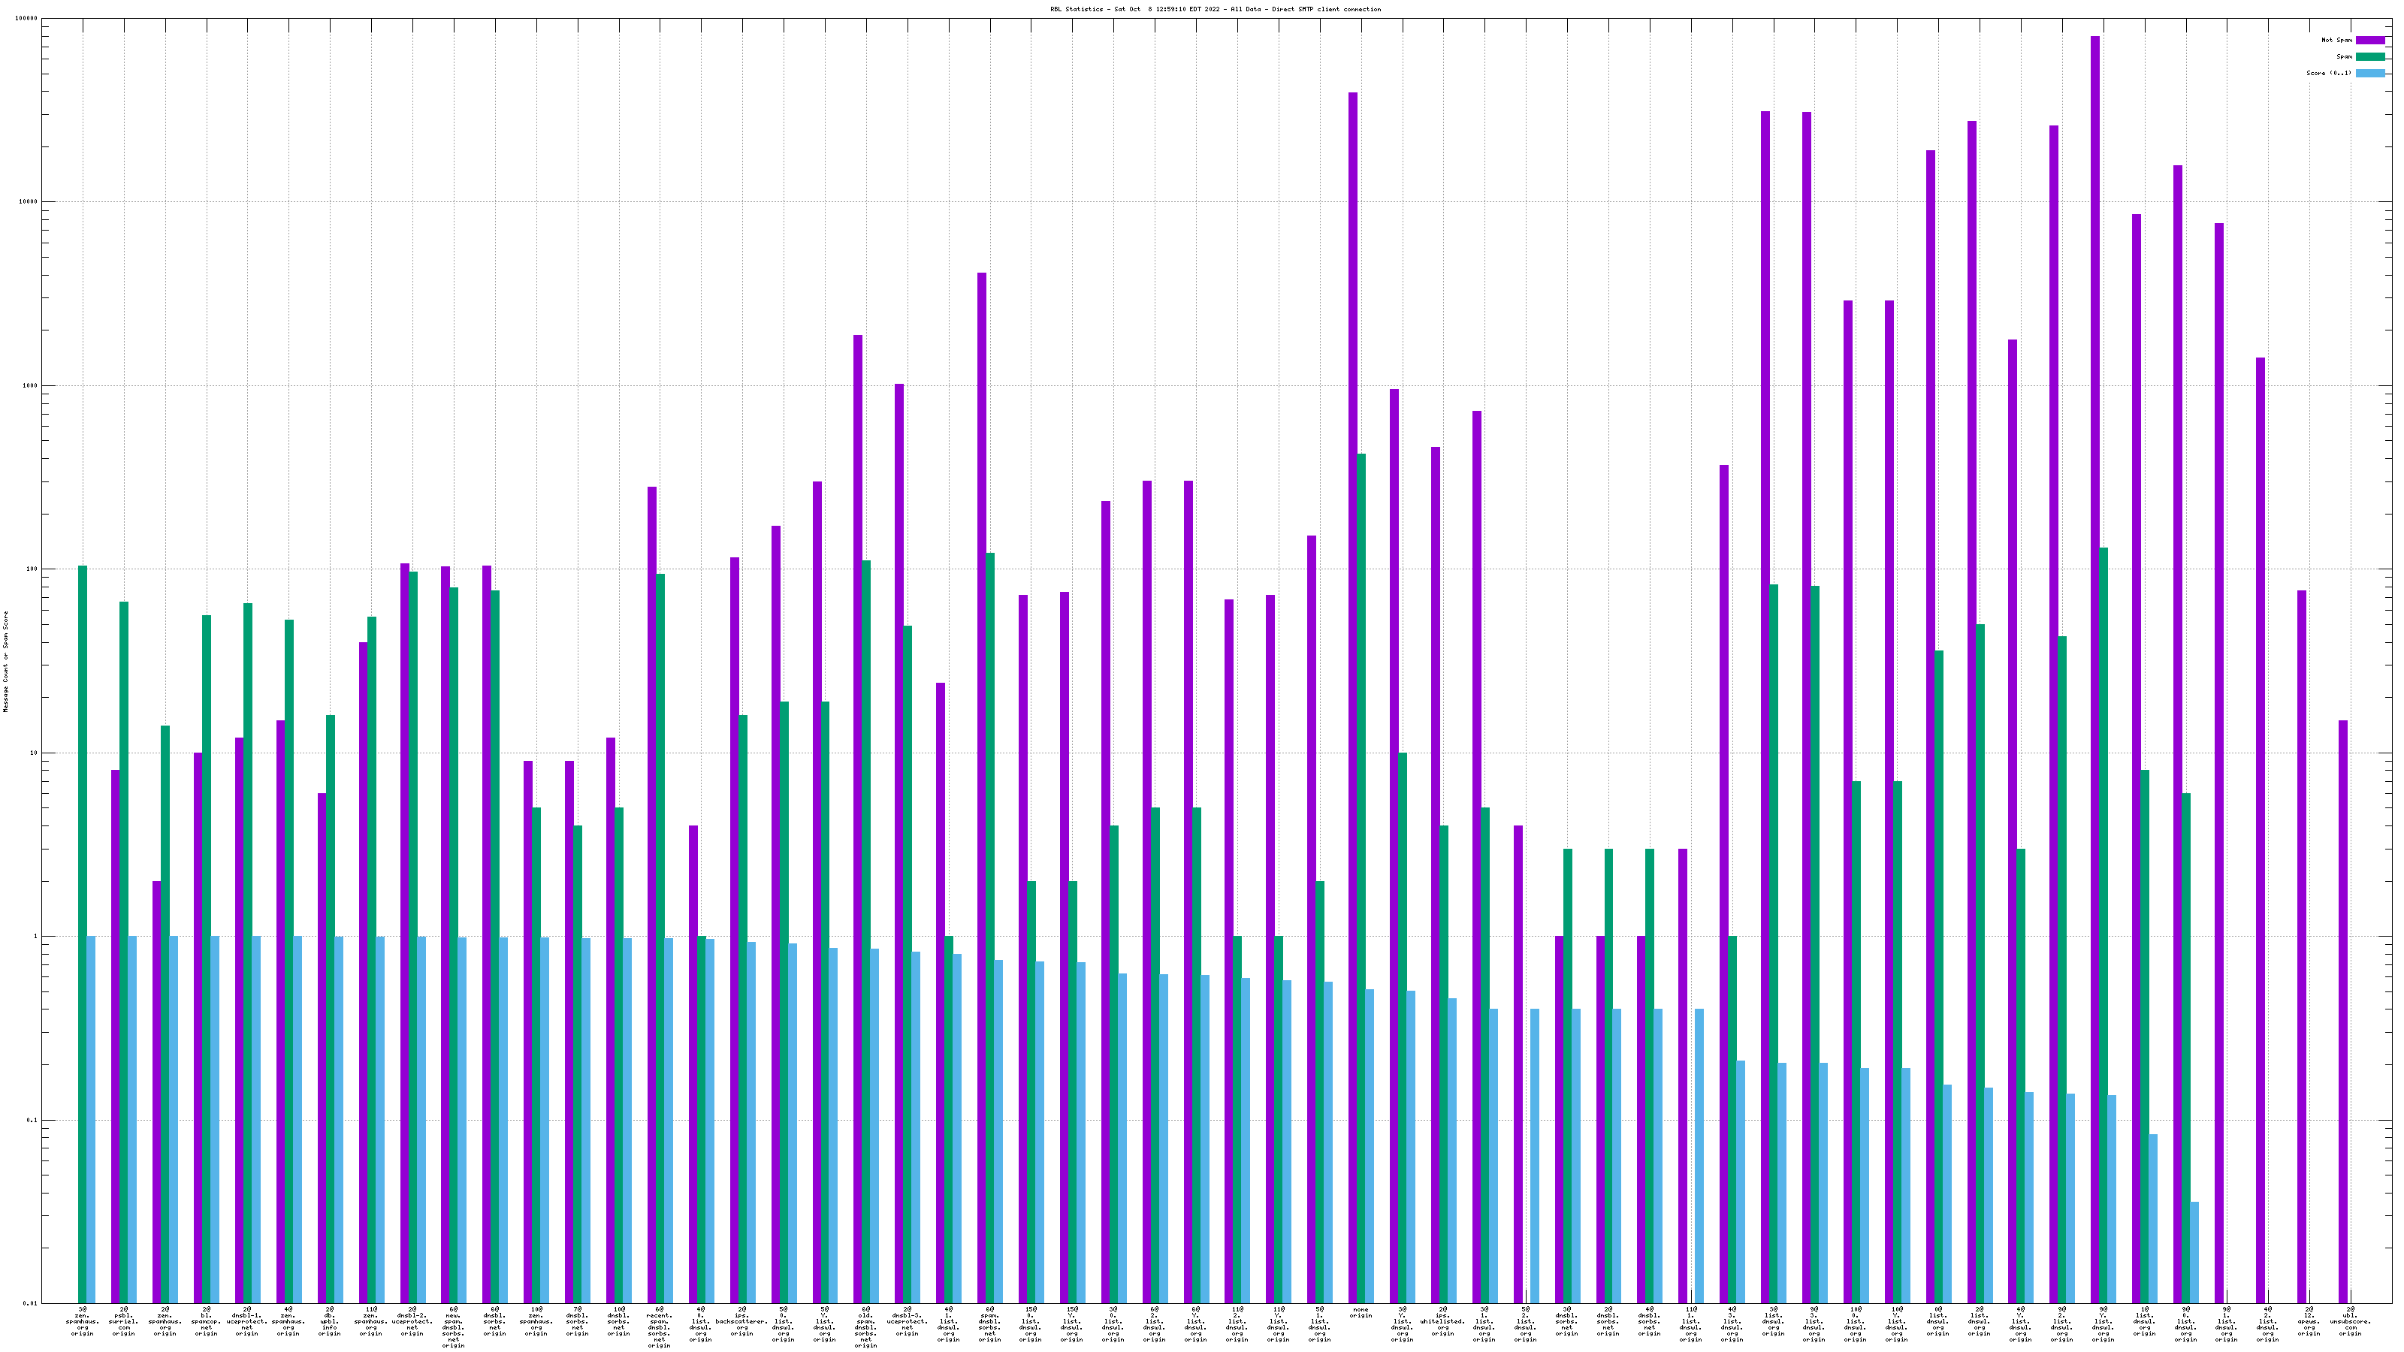Click the ips.backscatterer.org origin x-axis label
The image size is (2404, 1352).
(742, 1321)
